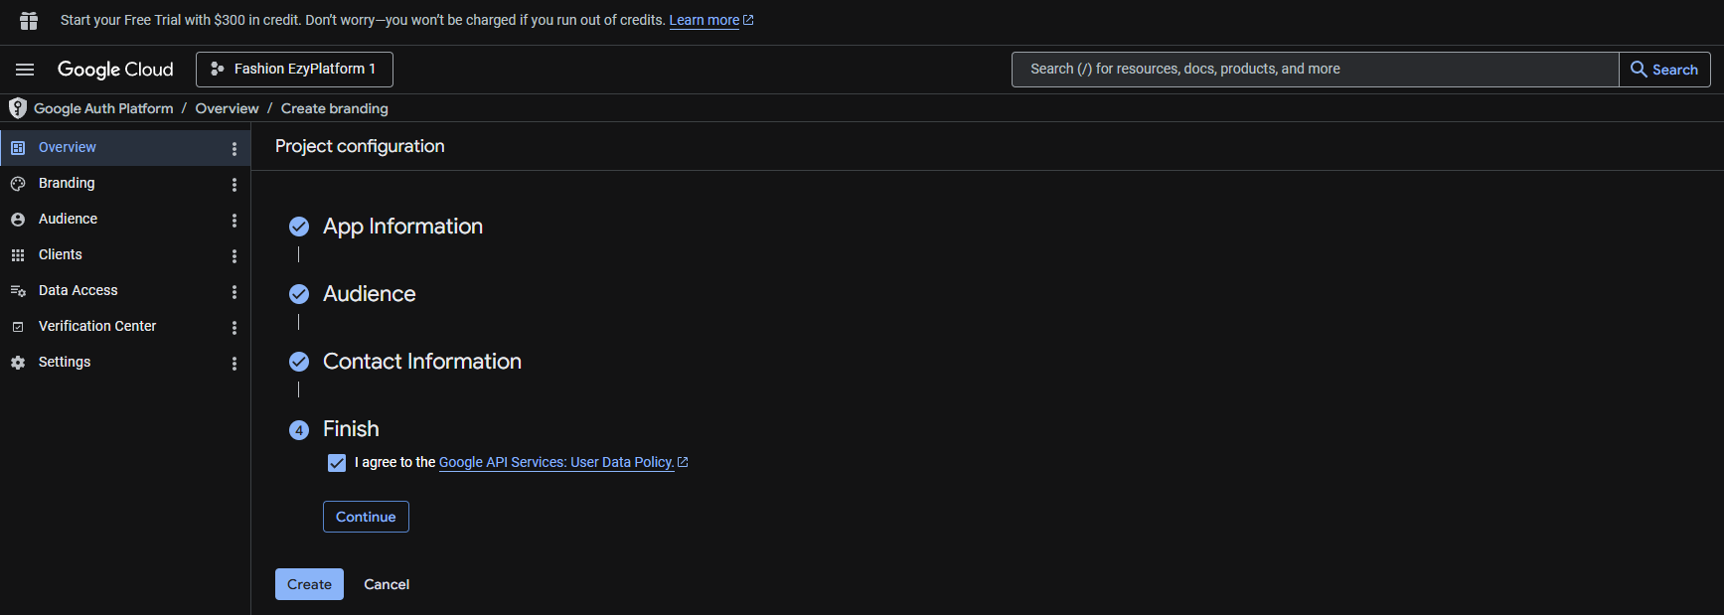Click the Clients grid icon in sidebar
The image size is (1724, 615).
(18, 255)
